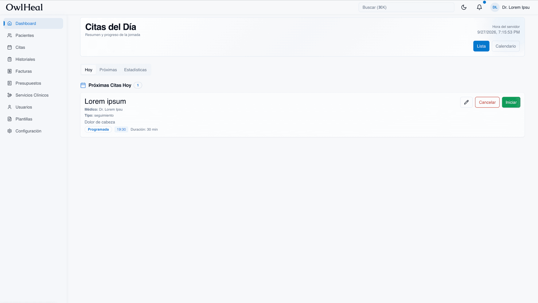The image size is (538, 303).
Task: Click the 19:30 time badge
Action: pyautogui.click(x=121, y=129)
